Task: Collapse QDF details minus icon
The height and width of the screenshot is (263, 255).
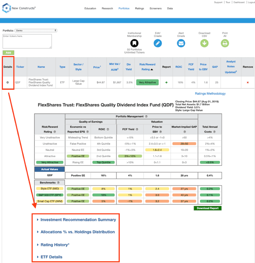Action: pyautogui.click(x=7, y=82)
